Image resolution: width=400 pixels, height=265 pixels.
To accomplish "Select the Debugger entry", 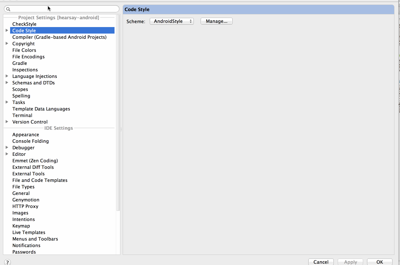I will pos(23,148).
